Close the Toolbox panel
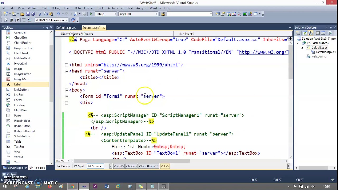Viewport: 338px width, 190px height. (51, 27)
